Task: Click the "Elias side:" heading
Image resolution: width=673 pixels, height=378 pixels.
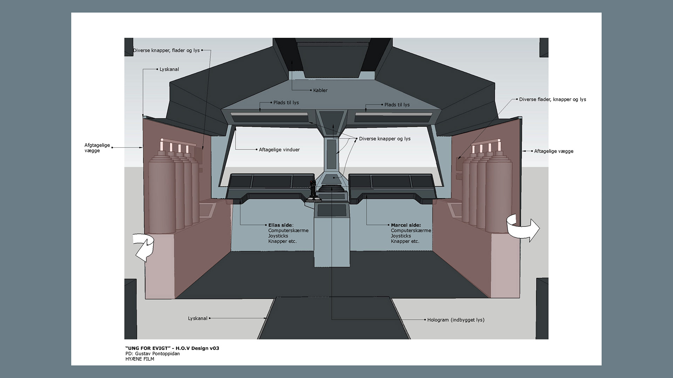Action: click(281, 225)
